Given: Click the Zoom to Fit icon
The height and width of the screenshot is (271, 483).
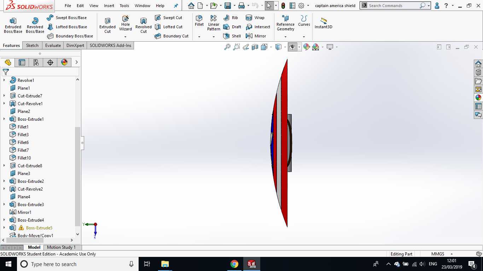Looking at the screenshot, I should (227, 47).
